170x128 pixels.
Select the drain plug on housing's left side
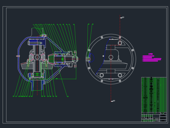(x=18, y=56)
